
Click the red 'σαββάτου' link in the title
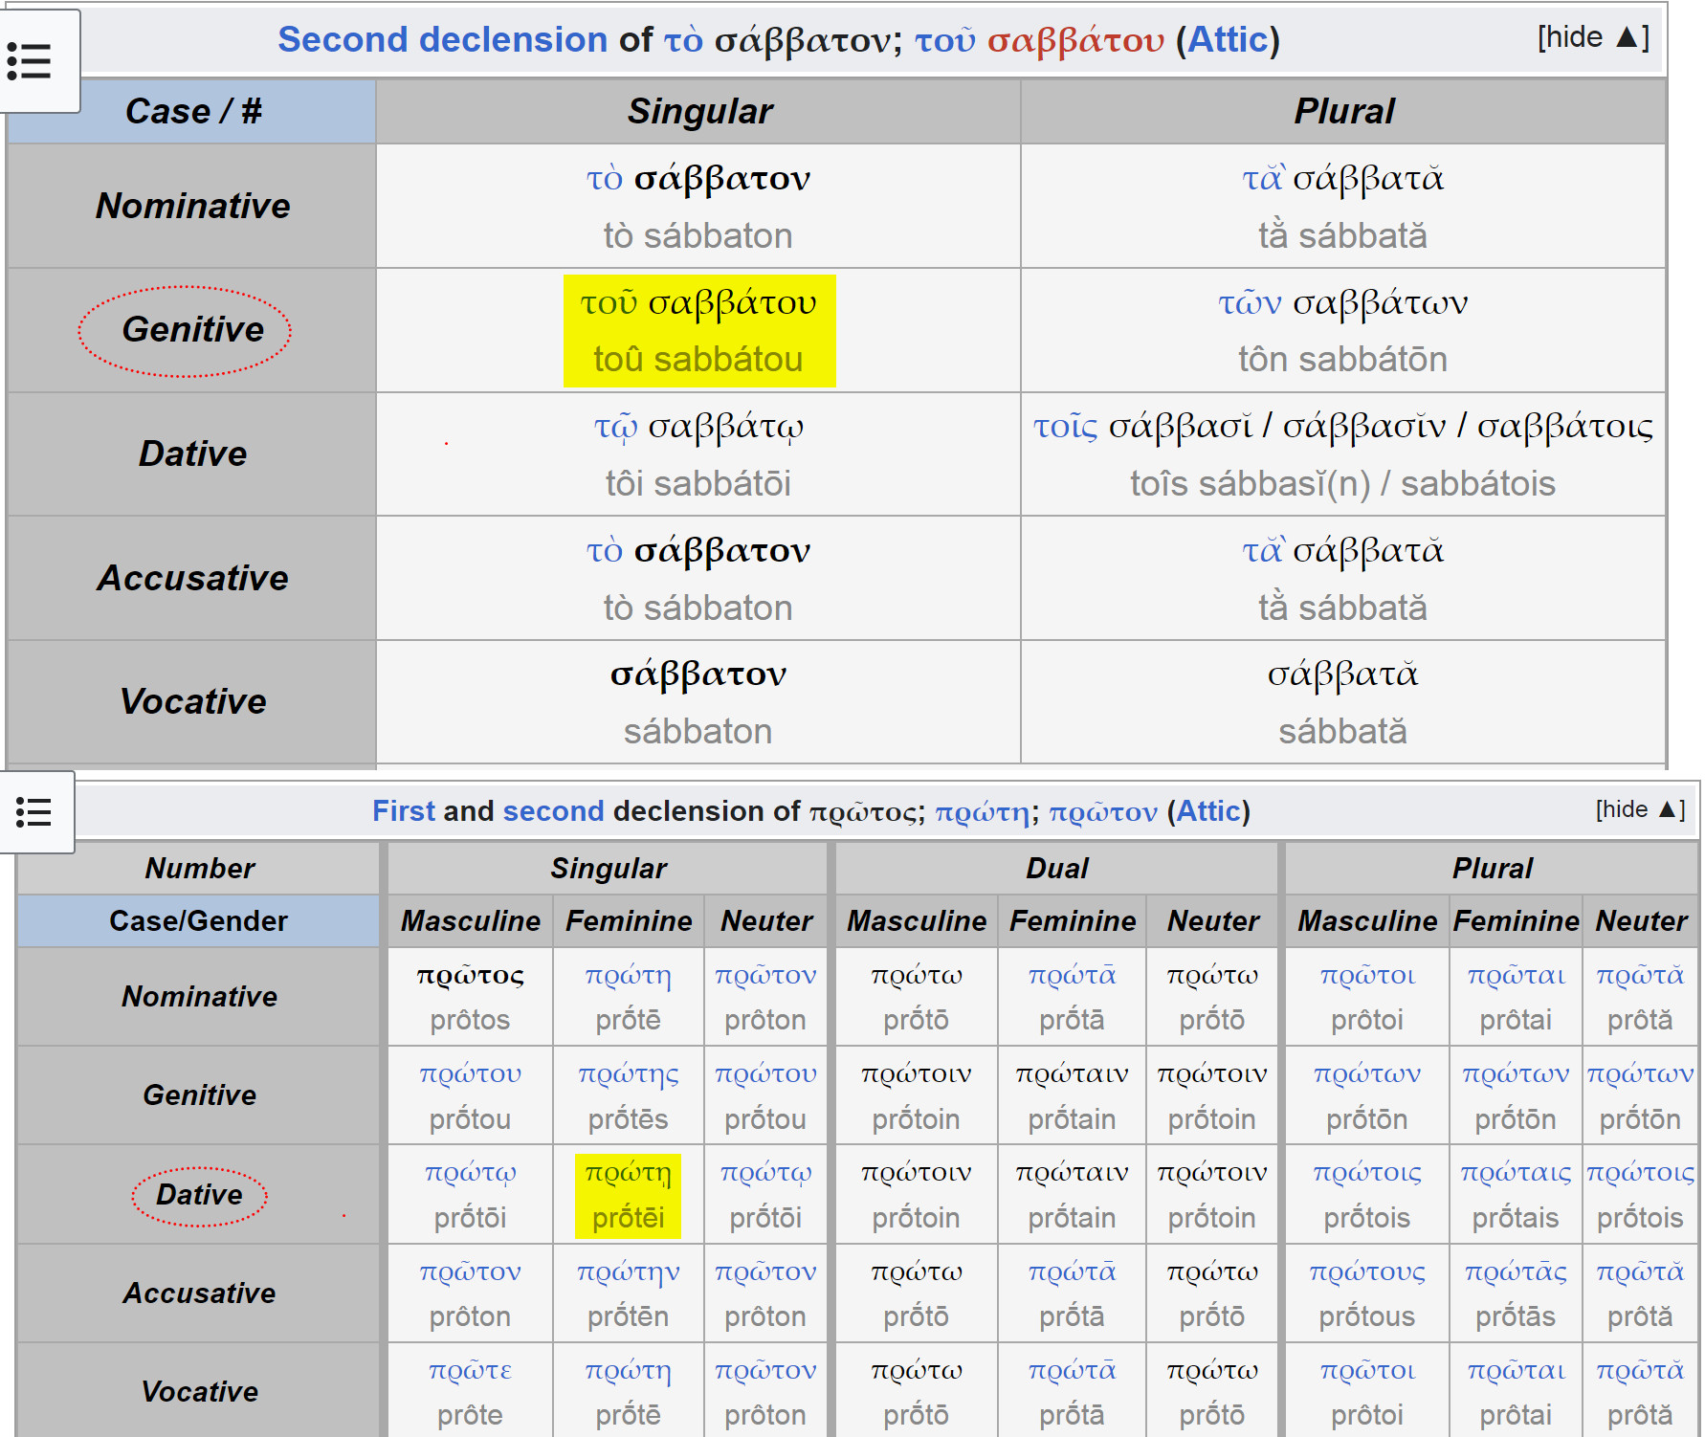[1075, 39]
